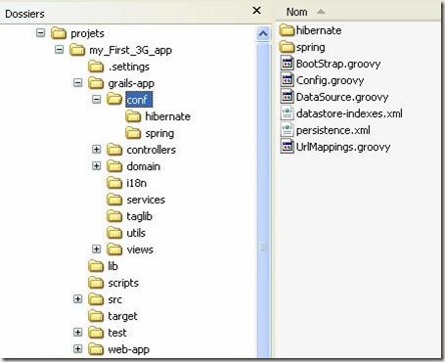The width and height of the screenshot is (445, 362).
Task: Click the my_First_3G_app folder icon
Action: click(x=77, y=50)
